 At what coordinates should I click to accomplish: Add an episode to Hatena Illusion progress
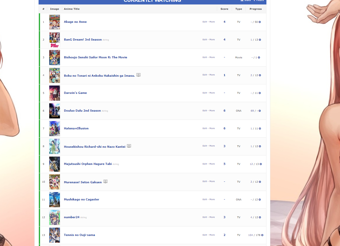click(260, 128)
